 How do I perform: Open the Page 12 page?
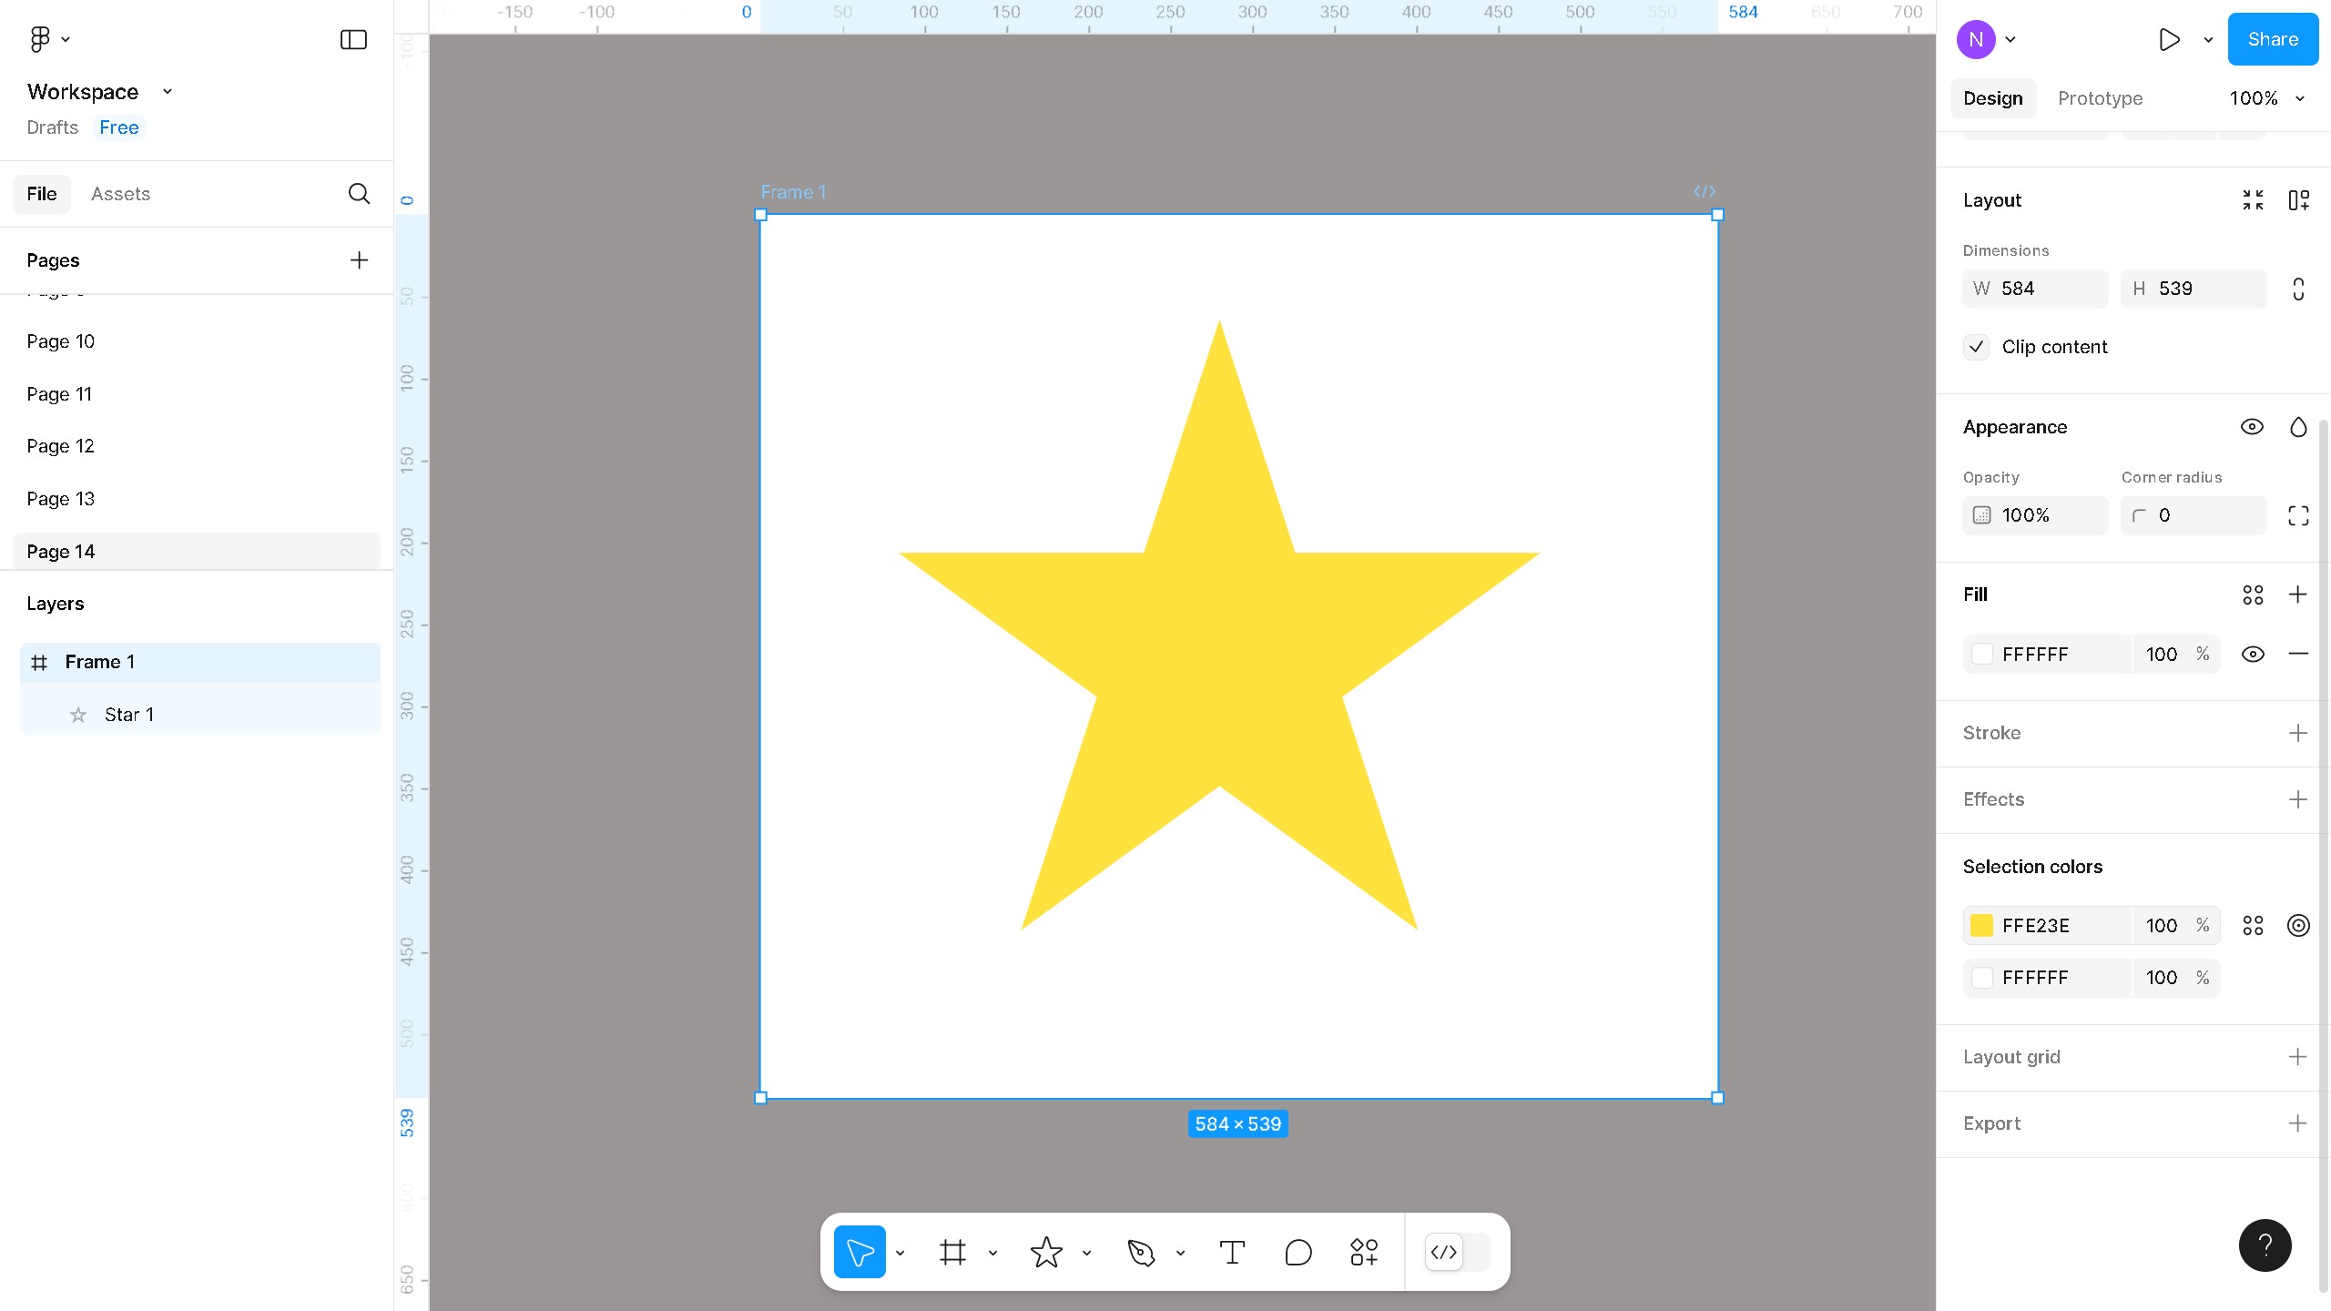click(60, 446)
